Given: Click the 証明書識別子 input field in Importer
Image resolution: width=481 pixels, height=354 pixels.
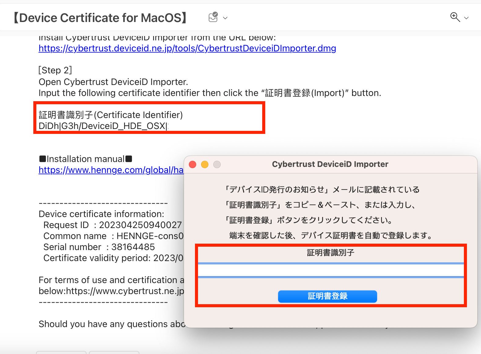Looking at the screenshot, I should click(331, 270).
